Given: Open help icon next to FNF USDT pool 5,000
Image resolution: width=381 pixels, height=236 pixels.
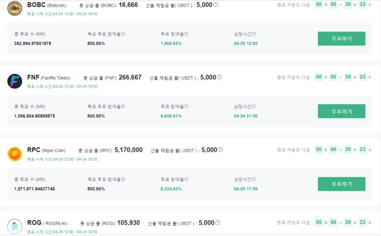Looking at the screenshot, I should (x=219, y=77).
